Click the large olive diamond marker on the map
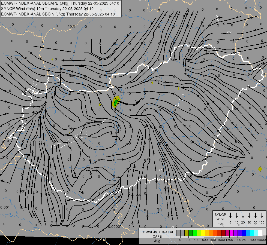The image size is (267, 245). [260, 169]
